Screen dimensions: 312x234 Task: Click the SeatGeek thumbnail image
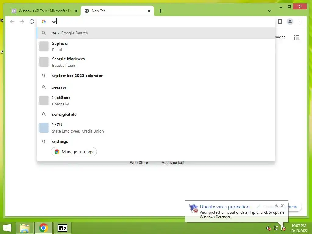click(x=44, y=101)
